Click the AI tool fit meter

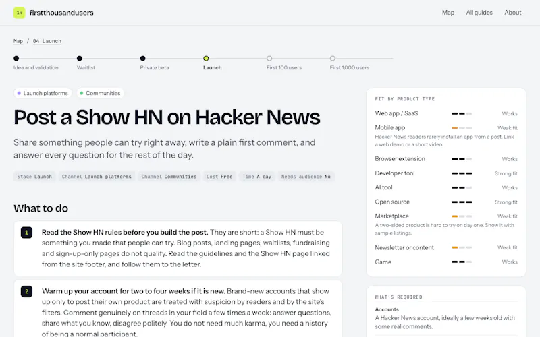tap(462, 188)
